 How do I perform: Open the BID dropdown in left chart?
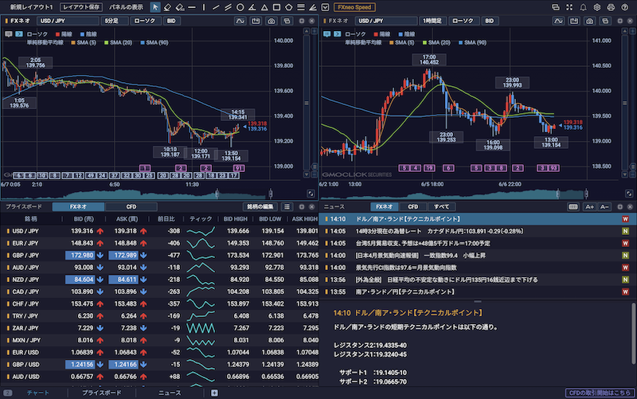click(172, 21)
